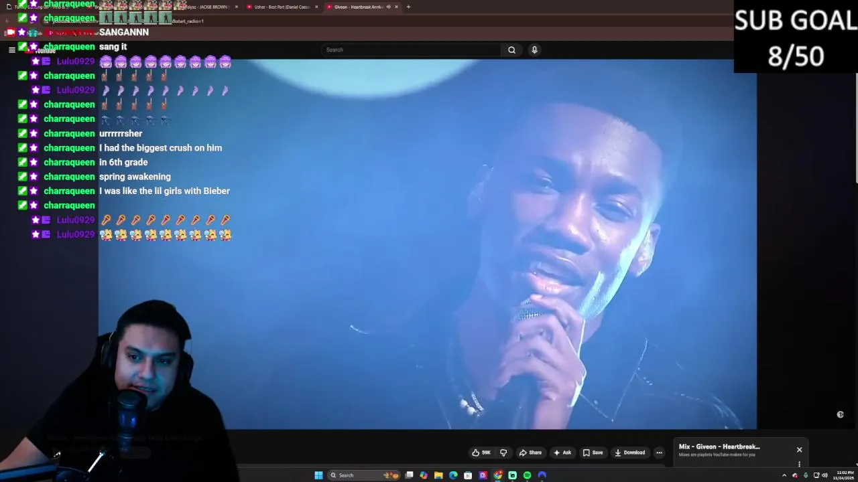
Task: Click the tray microphone indicator icon
Action: coord(806,475)
